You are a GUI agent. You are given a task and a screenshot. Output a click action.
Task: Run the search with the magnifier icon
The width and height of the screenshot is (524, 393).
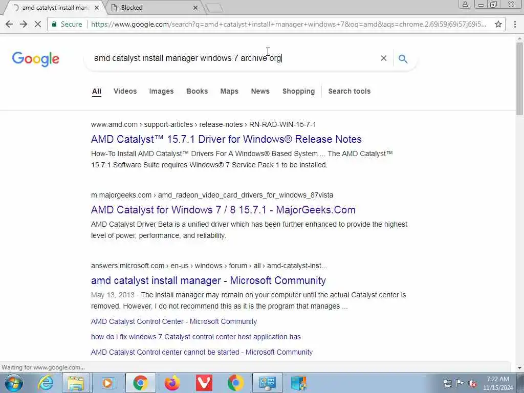coord(403,58)
